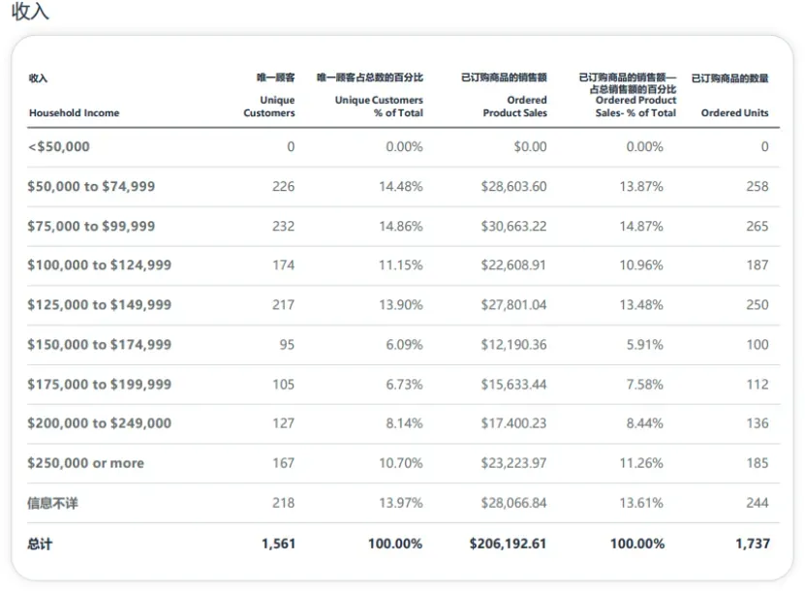
Task: Click the 13.48% sales percentage cell
Action: (x=641, y=305)
